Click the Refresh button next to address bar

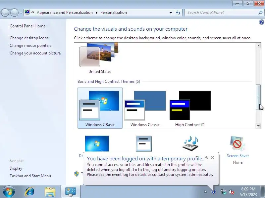tap(178, 13)
